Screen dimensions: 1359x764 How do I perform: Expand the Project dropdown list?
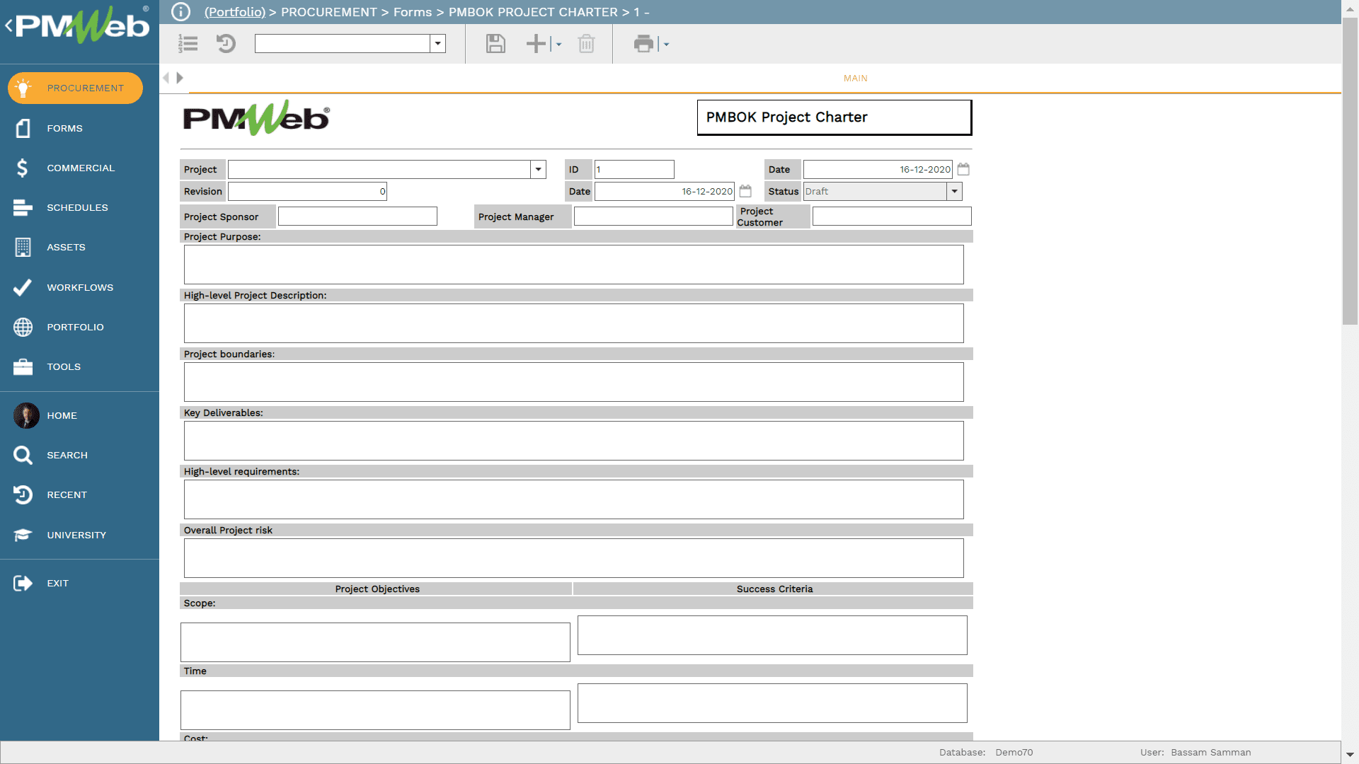point(538,169)
